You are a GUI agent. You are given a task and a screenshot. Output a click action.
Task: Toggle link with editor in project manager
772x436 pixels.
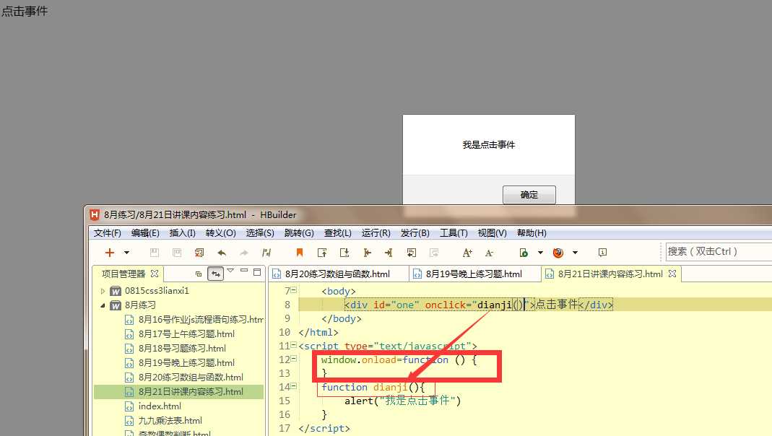216,274
